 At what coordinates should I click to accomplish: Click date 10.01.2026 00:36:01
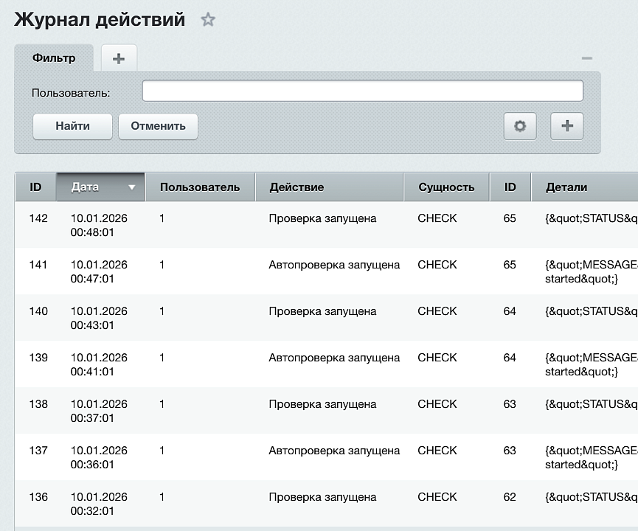pyautogui.click(x=99, y=457)
